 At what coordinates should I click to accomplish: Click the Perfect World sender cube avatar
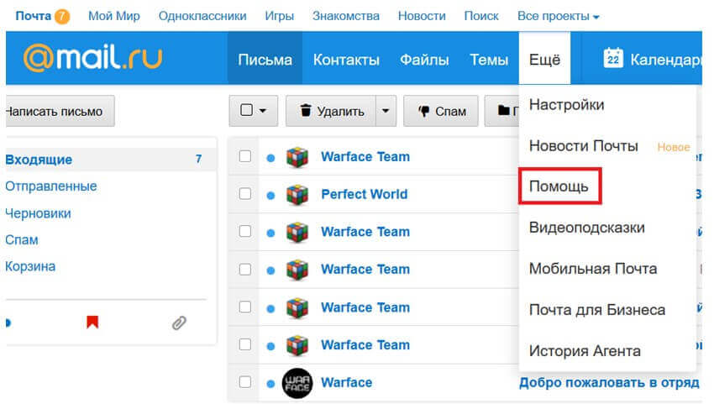tap(297, 194)
